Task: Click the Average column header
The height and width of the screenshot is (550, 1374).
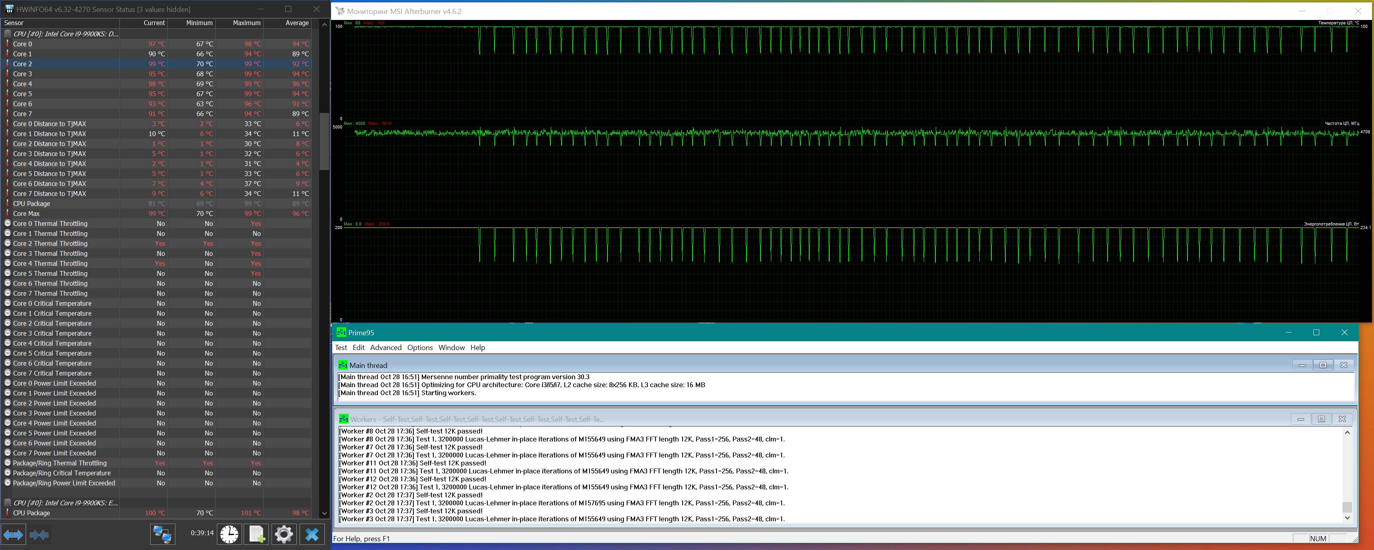Action: click(296, 23)
